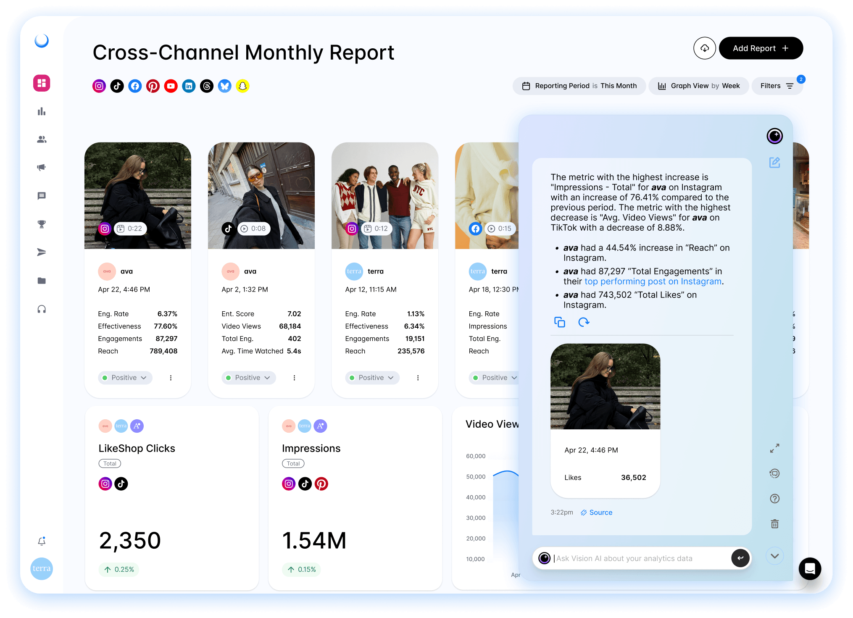
Task: Click the new chat edit icon in AI panel
Action: click(774, 163)
